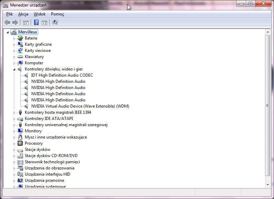Select the Stacje dysków label
The height and width of the screenshot is (199, 274).
point(38,150)
